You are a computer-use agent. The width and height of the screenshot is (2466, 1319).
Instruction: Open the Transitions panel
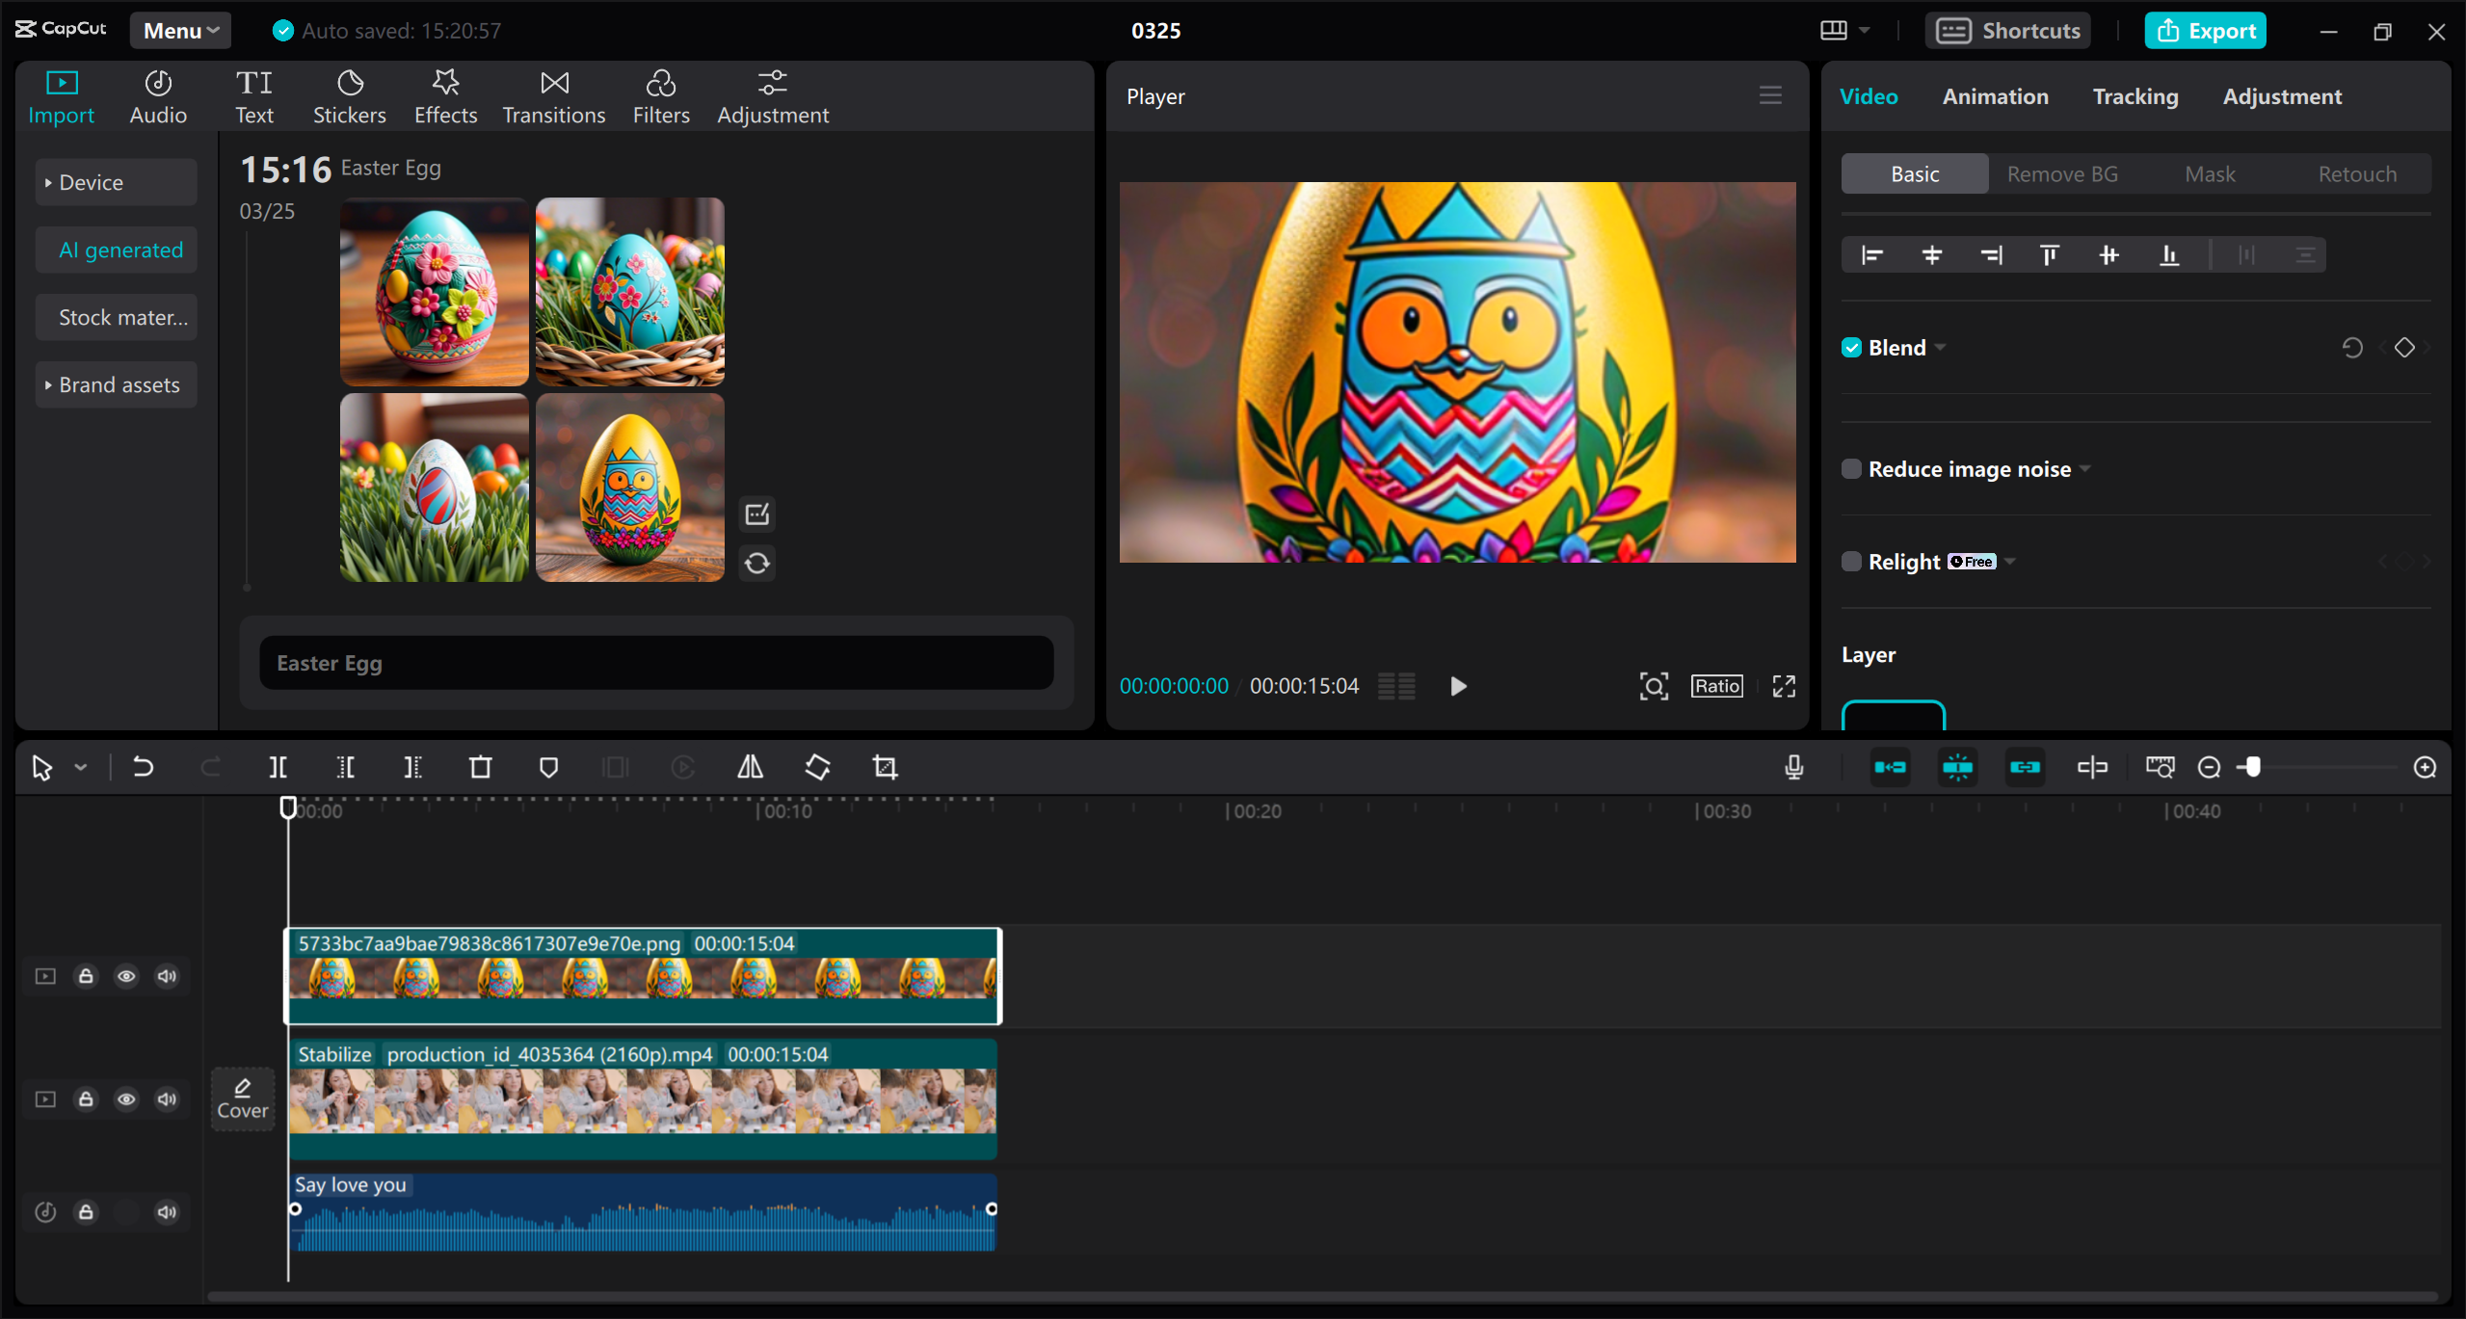[553, 94]
